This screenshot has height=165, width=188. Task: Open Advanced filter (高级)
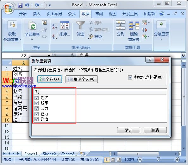[95, 37]
